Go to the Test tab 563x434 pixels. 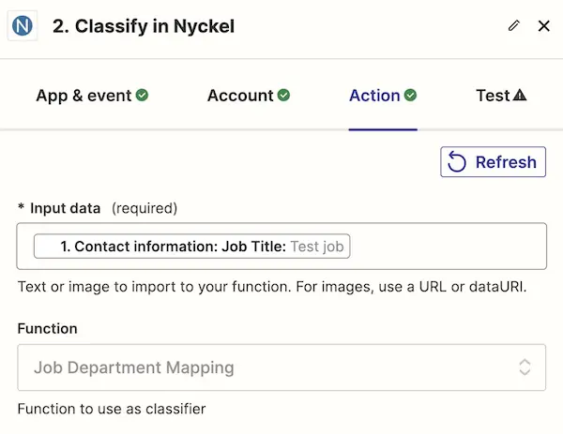click(x=501, y=96)
